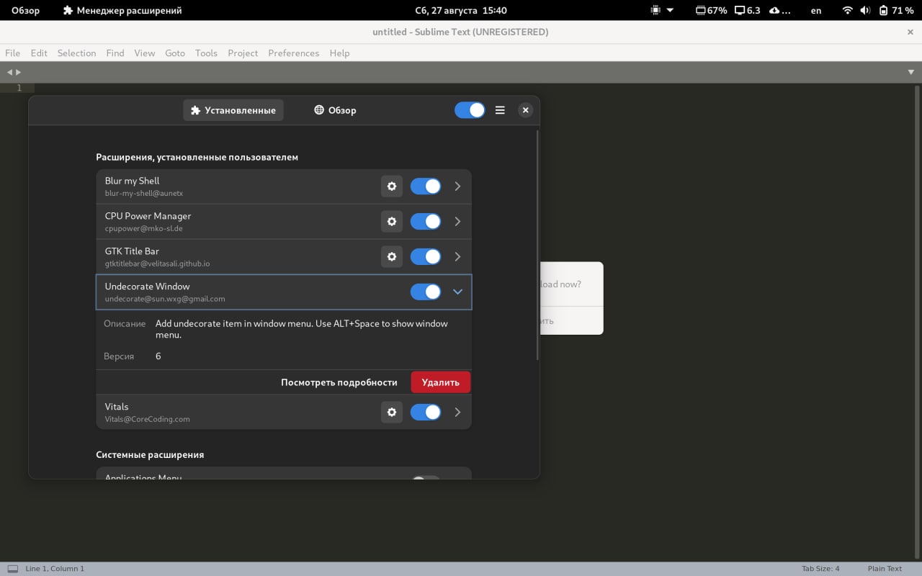The height and width of the screenshot is (576, 922).
Task: Click the Blur my Shell extension name
Action: pos(132,181)
